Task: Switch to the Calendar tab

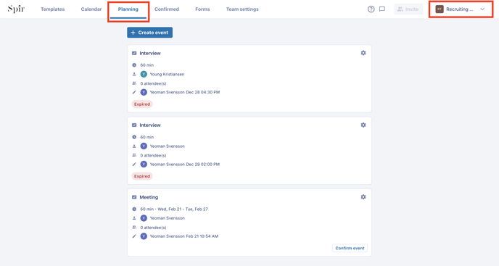Action: [x=91, y=9]
